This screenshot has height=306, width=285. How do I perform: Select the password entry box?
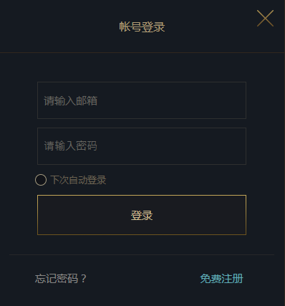(142, 146)
